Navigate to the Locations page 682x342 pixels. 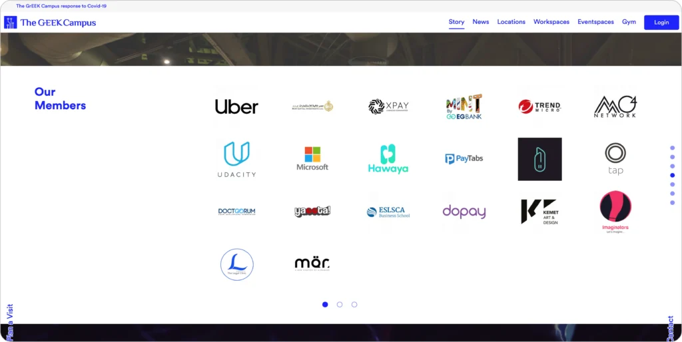pyautogui.click(x=511, y=22)
